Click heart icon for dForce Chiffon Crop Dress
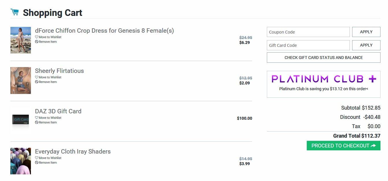 [x=36, y=37]
